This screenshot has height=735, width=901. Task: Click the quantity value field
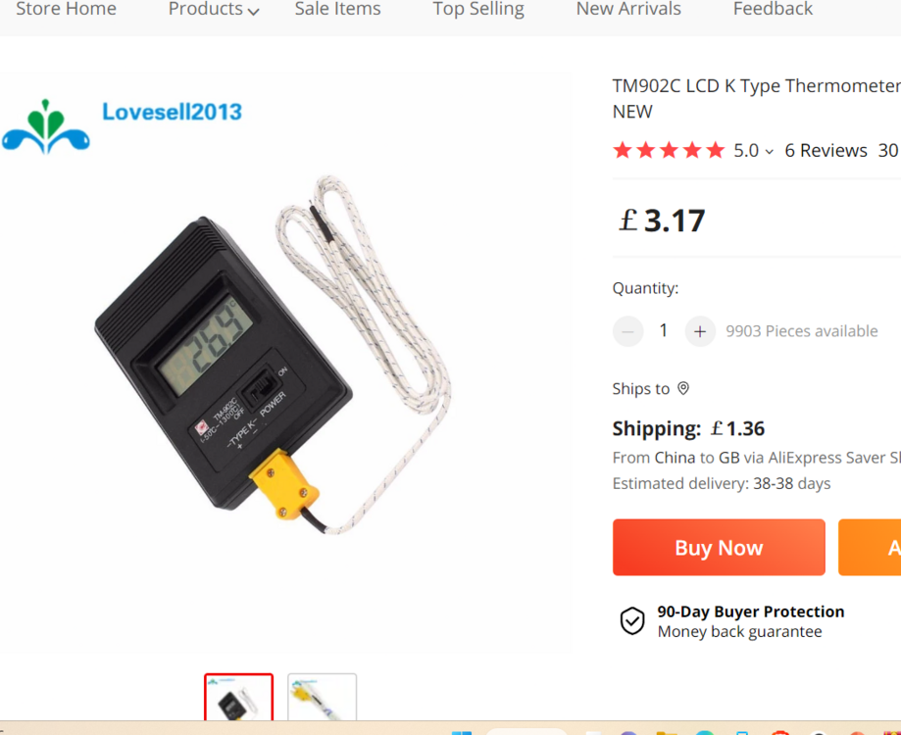point(664,331)
